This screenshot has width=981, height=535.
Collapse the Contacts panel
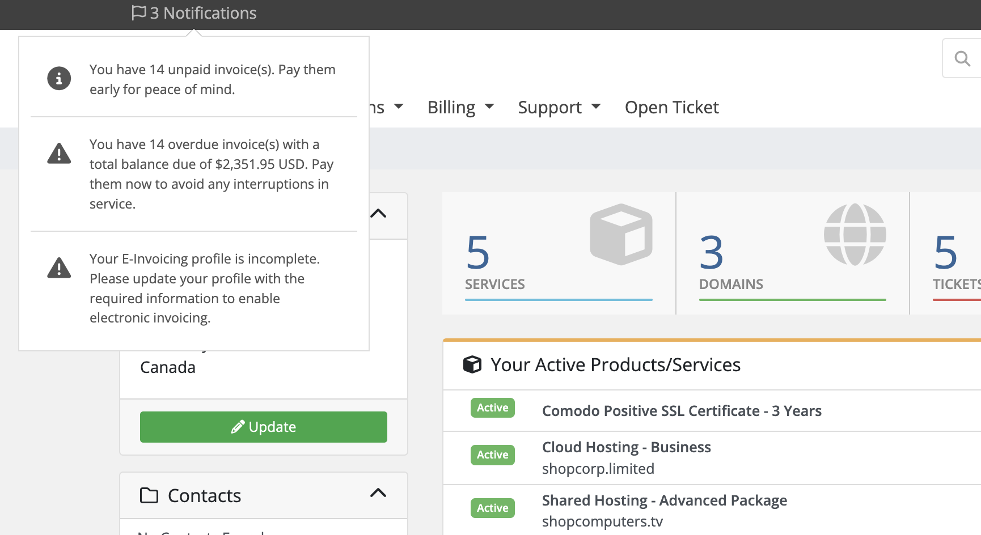378,493
